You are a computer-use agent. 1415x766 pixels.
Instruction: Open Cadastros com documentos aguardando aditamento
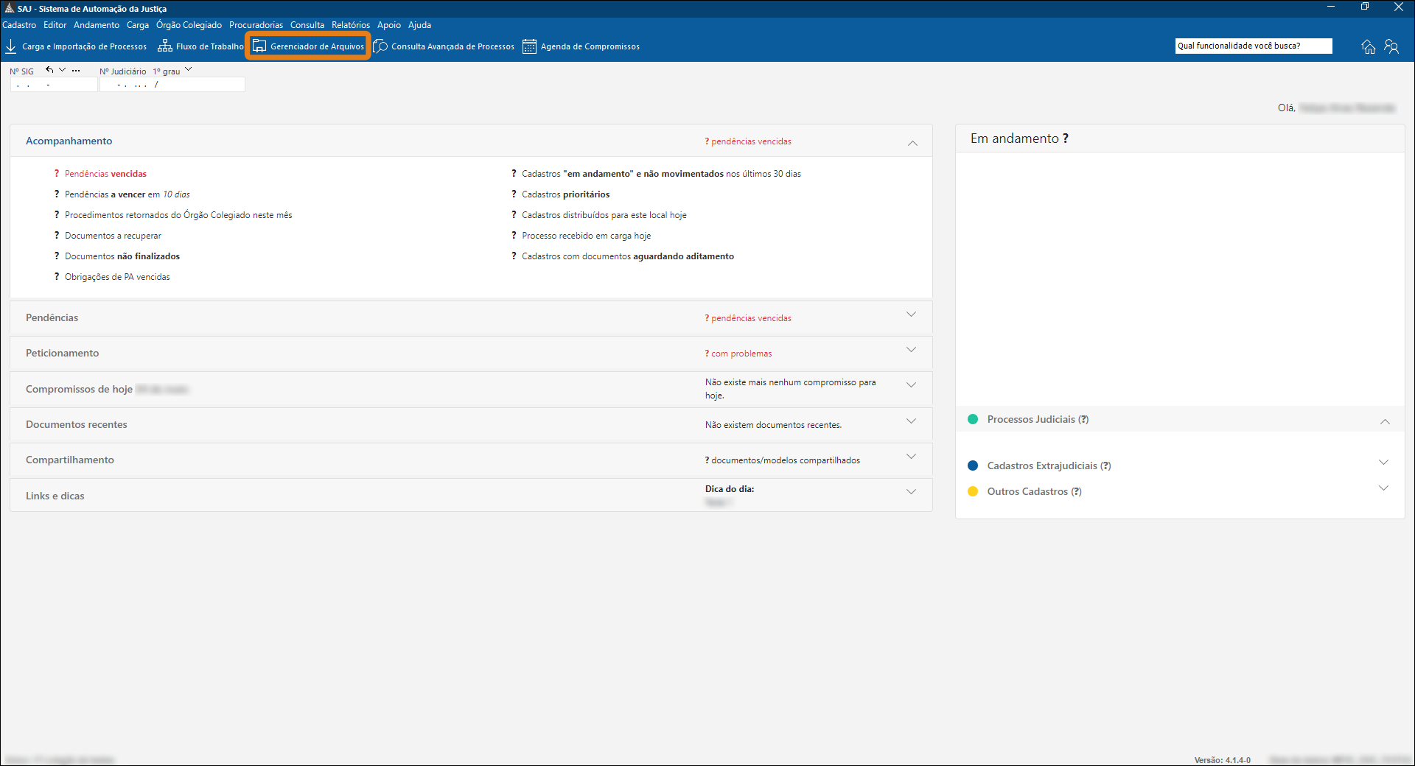(627, 256)
